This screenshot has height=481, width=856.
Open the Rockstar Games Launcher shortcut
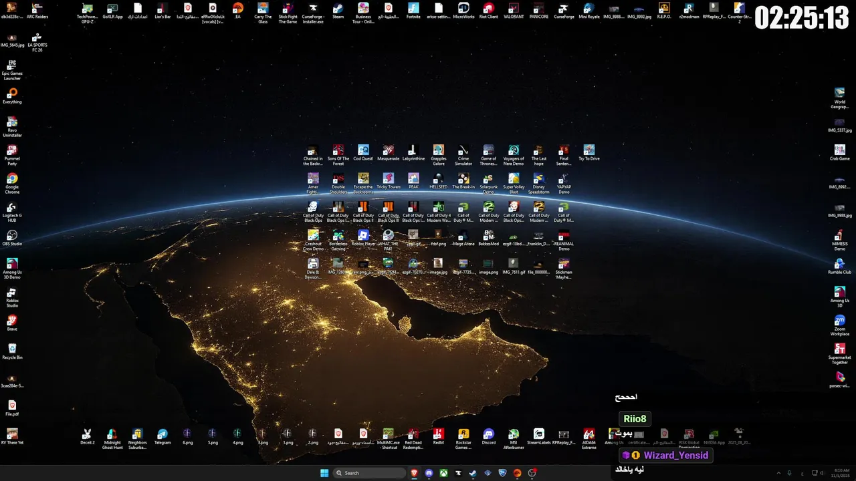pyautogui.click(x=463, y=438)
